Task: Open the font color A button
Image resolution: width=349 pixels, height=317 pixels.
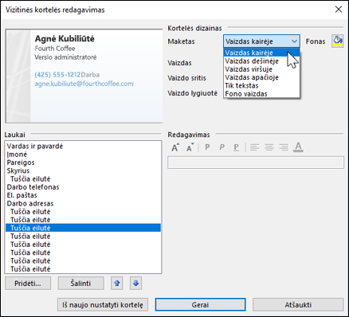Action: pyautogui.click(x=298, y=147)
